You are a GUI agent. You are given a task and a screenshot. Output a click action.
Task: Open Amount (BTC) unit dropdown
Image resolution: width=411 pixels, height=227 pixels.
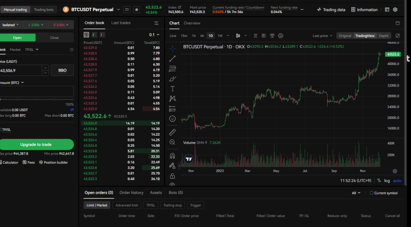pyautogui.click(x=12, y=83)
